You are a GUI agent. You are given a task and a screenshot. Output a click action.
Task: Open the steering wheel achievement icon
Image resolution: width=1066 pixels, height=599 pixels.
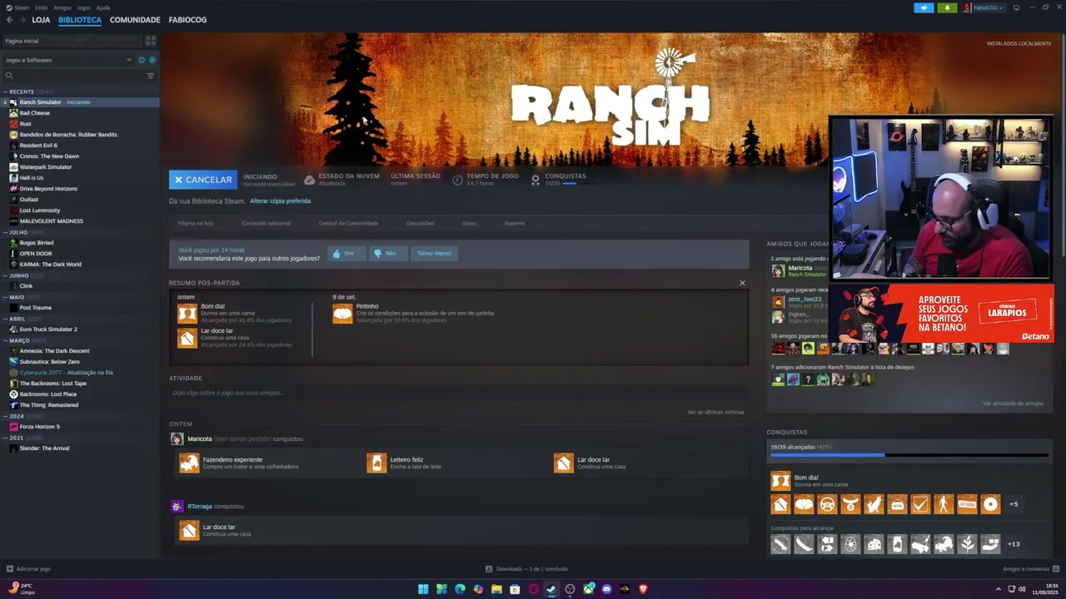[827, 504]
